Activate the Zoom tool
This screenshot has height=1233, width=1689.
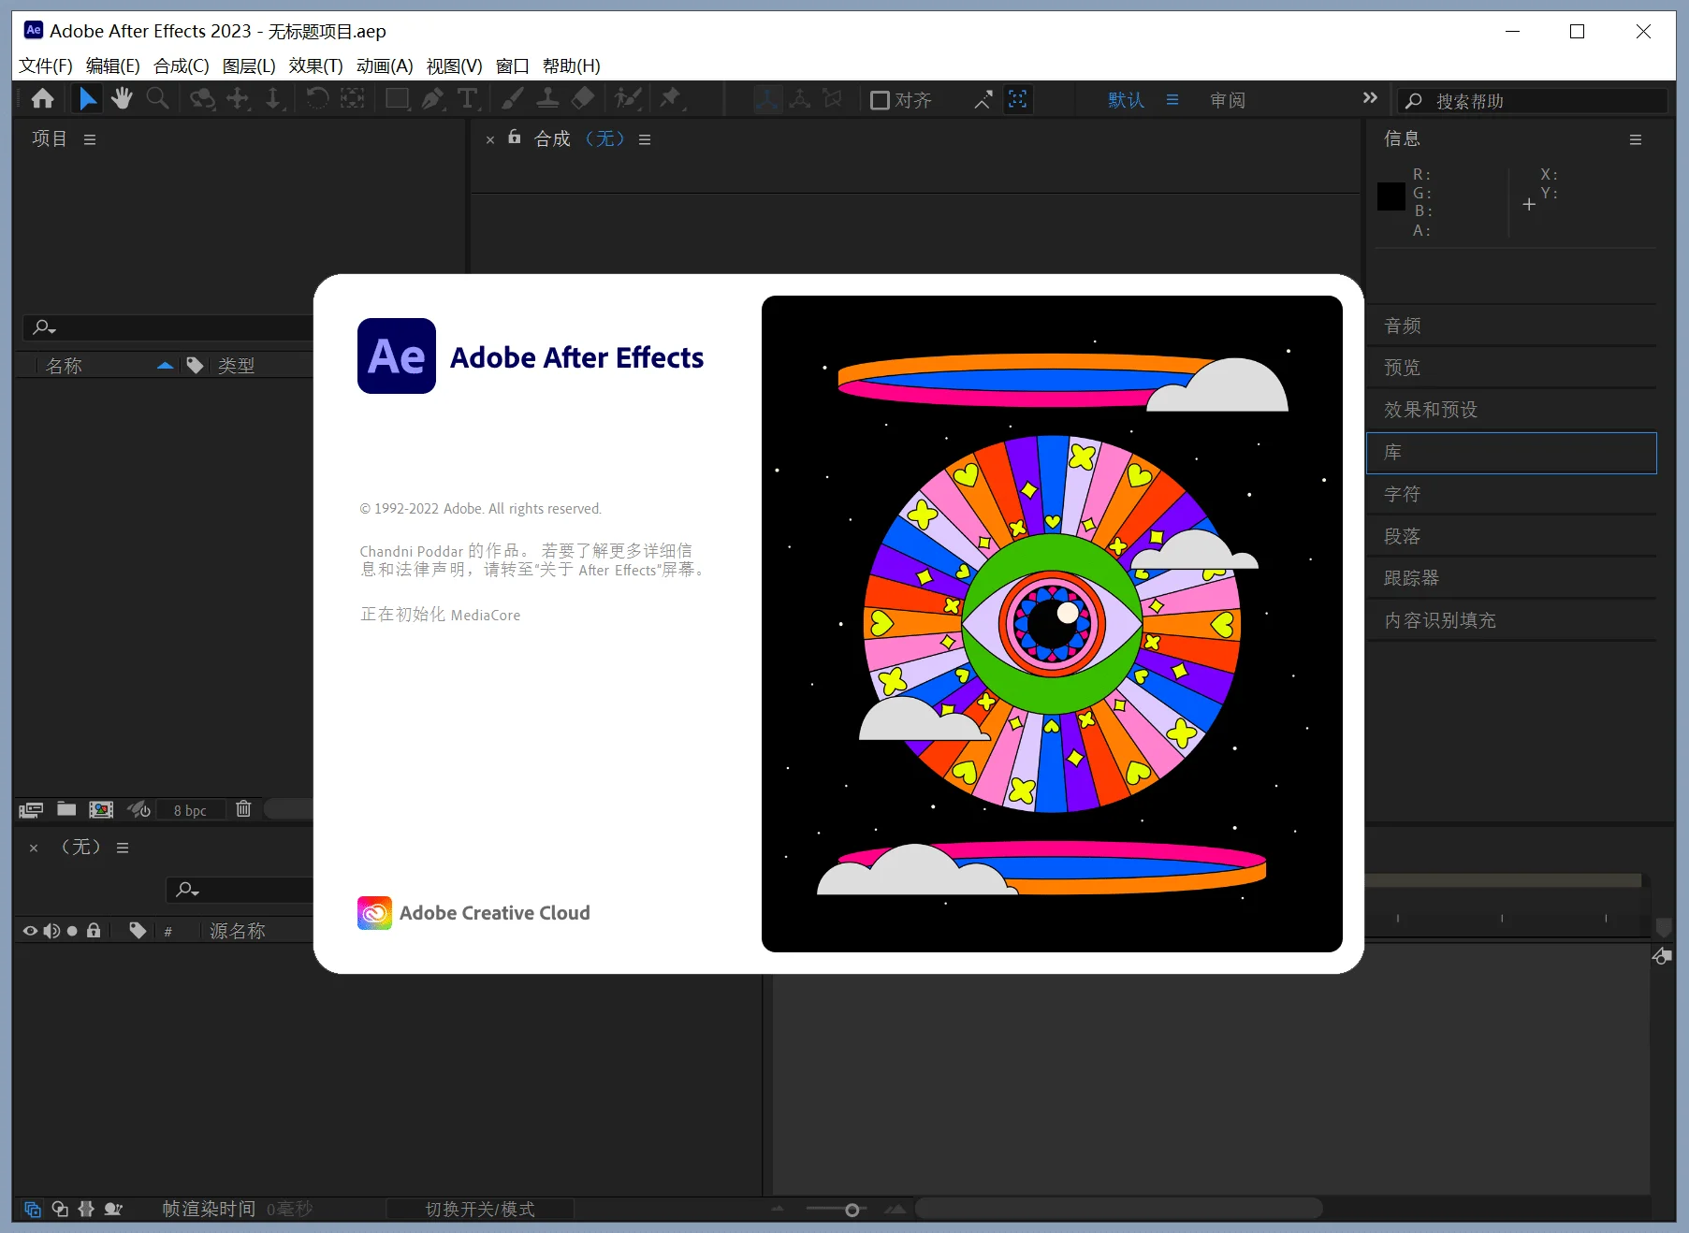[x=157, y=98]
